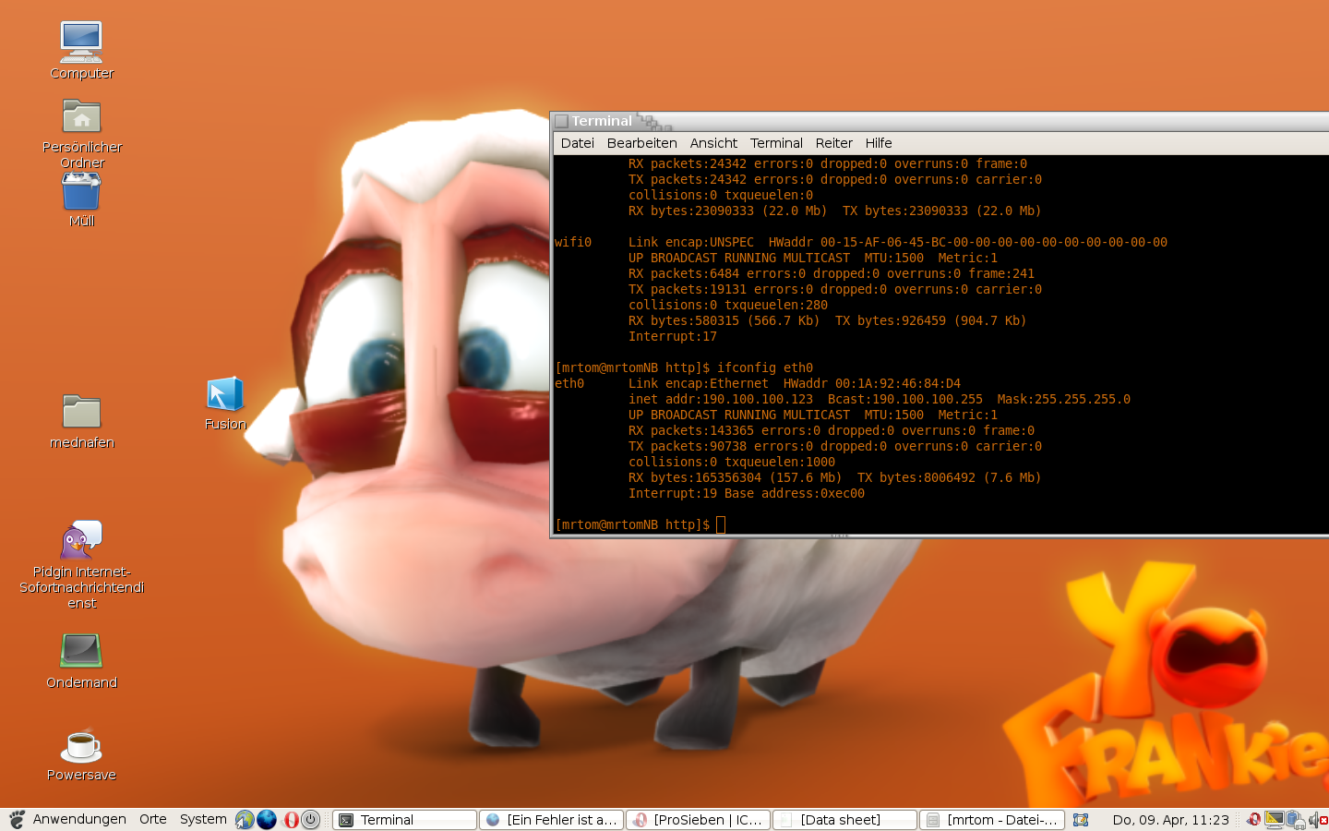Open the Müll trash icon
1329x831 pixels.
tap(81, 192)
